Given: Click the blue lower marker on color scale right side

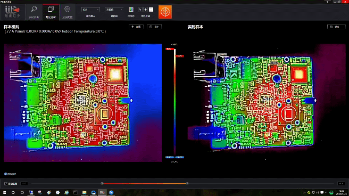Looking at the screenshot, I should pyautogui.click(x=180, y=157).
